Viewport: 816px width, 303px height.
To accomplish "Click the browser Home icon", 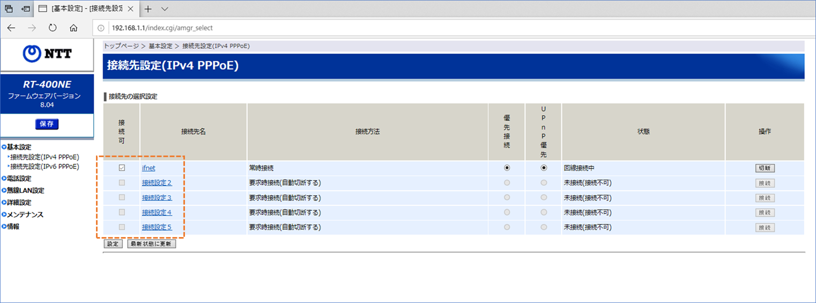I will pyautogui.click(x=74, y=28).
